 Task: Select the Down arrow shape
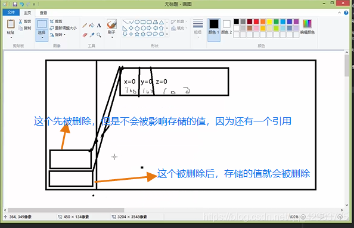click(125, 35)
